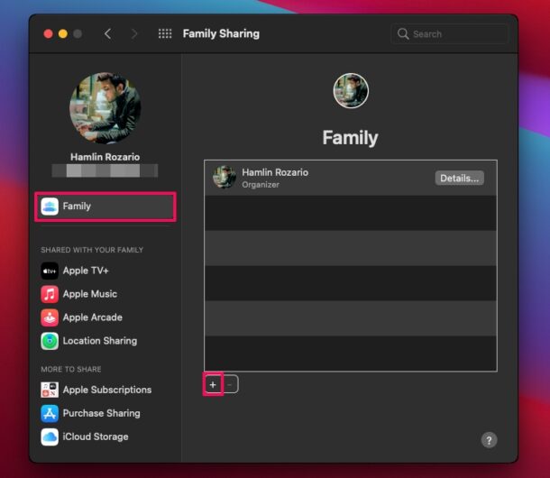Click the magnifying glass search icon
The width and height of the screenshot is (550, 478).
tap(403, 33)
